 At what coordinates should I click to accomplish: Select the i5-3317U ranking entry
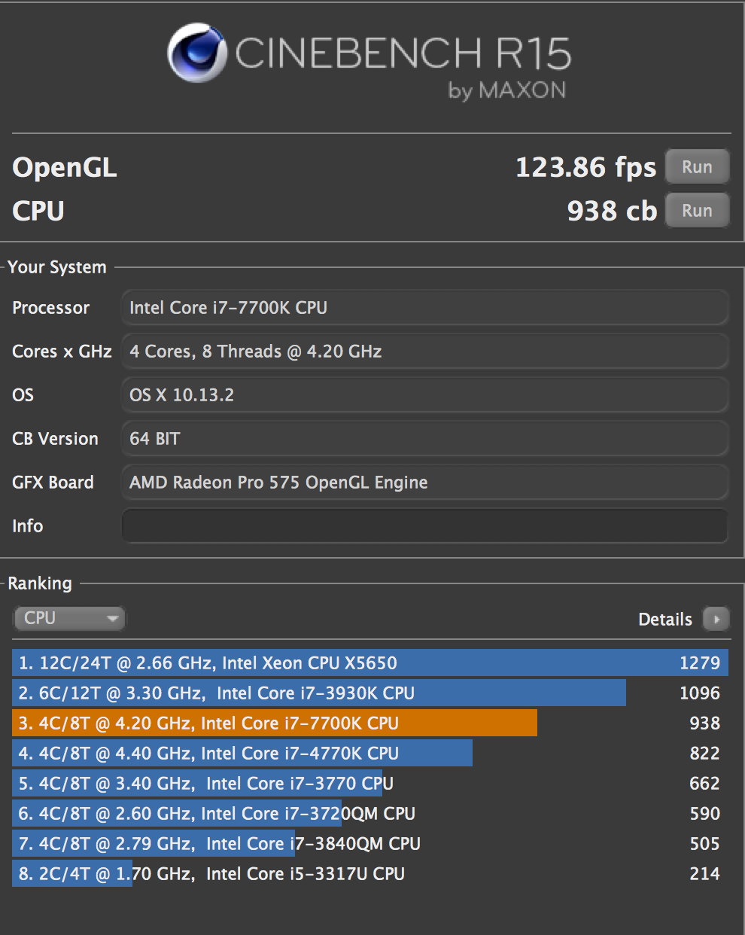369,874
